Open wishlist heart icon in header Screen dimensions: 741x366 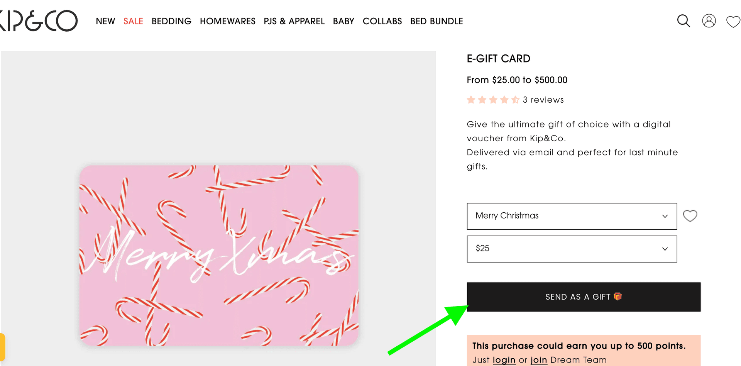[733, 22]
